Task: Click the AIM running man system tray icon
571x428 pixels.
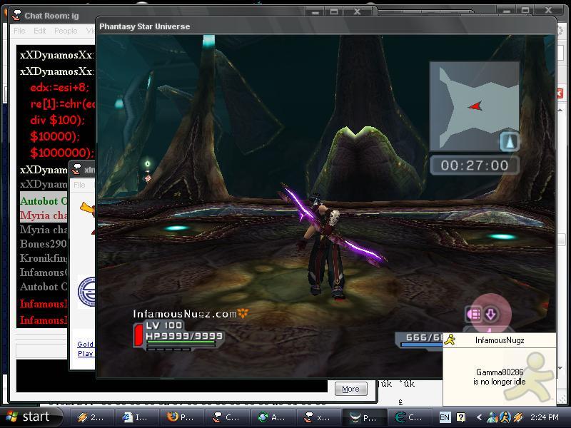Action: [505, 417]
